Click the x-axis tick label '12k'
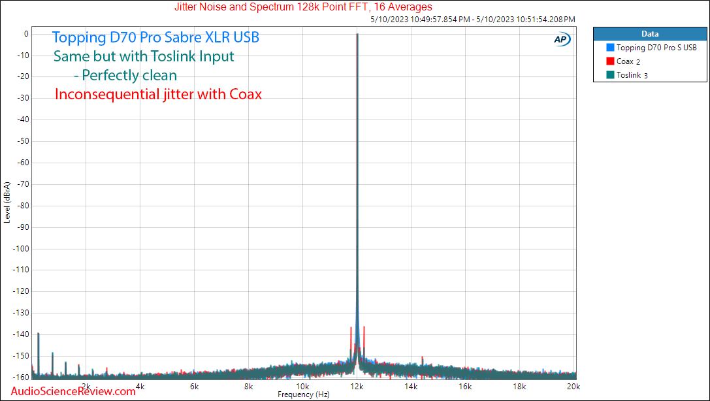Screen dimensions: 710x401 pos(357,387)
